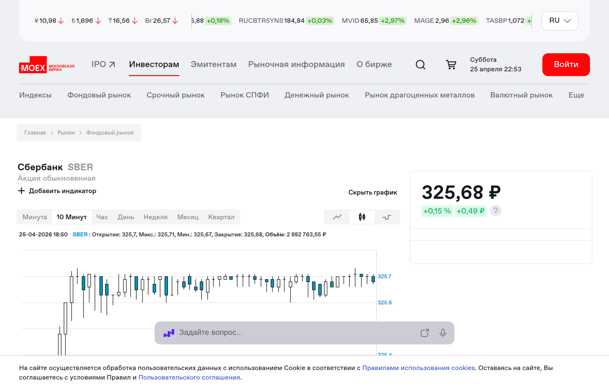Screen dimensions: 609x390
Task: Go to Рынки breadcrumb
Action: click(66, 133)
